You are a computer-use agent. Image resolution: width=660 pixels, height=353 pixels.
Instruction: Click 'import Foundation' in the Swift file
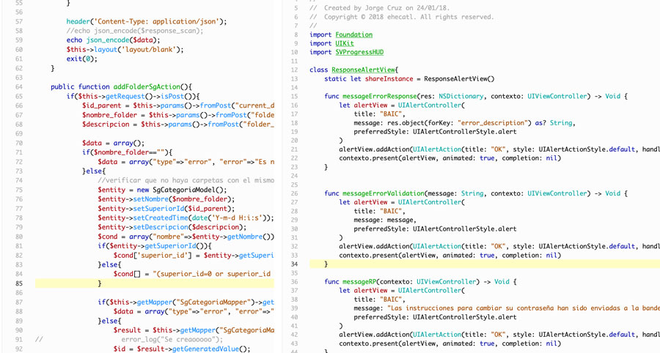coord(341,35)
